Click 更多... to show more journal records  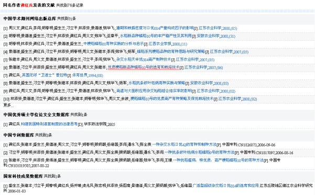tap(8, 105)
